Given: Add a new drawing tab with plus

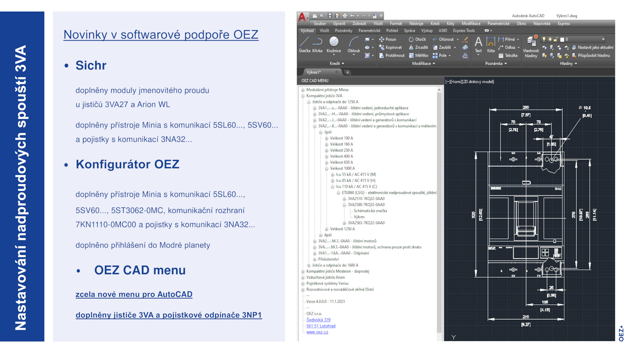Looking at the screenshot, I should [x=348, y=72].
